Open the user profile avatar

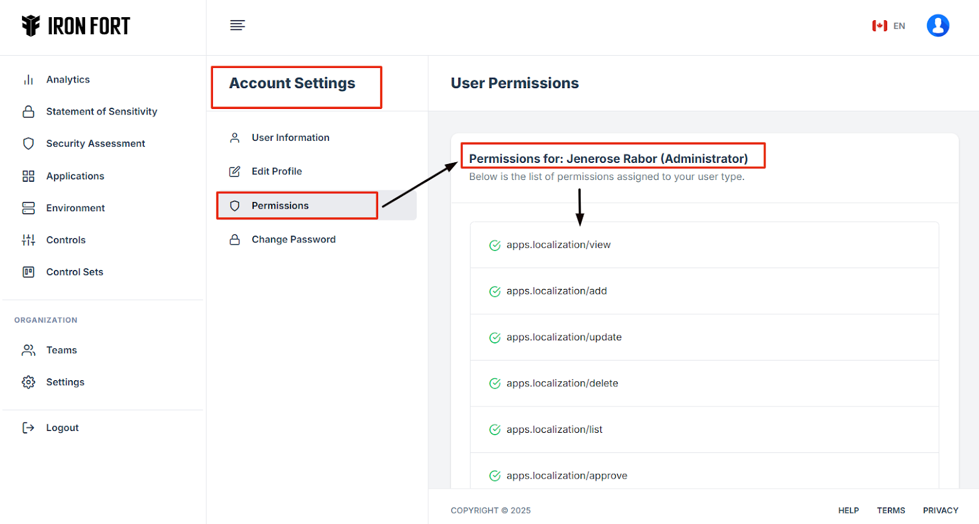937,26
